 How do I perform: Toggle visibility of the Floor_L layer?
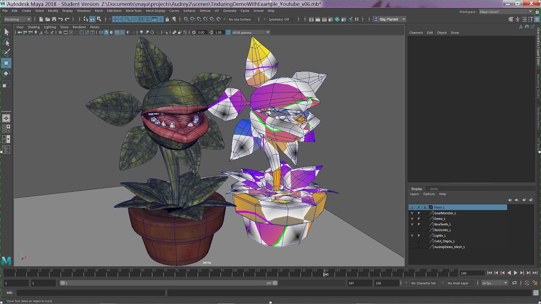click(412, 207)
